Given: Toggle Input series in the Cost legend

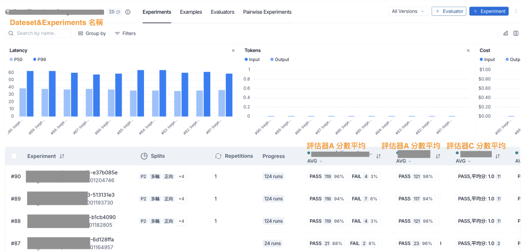Looking at the screenshot, I should point(487,60).
